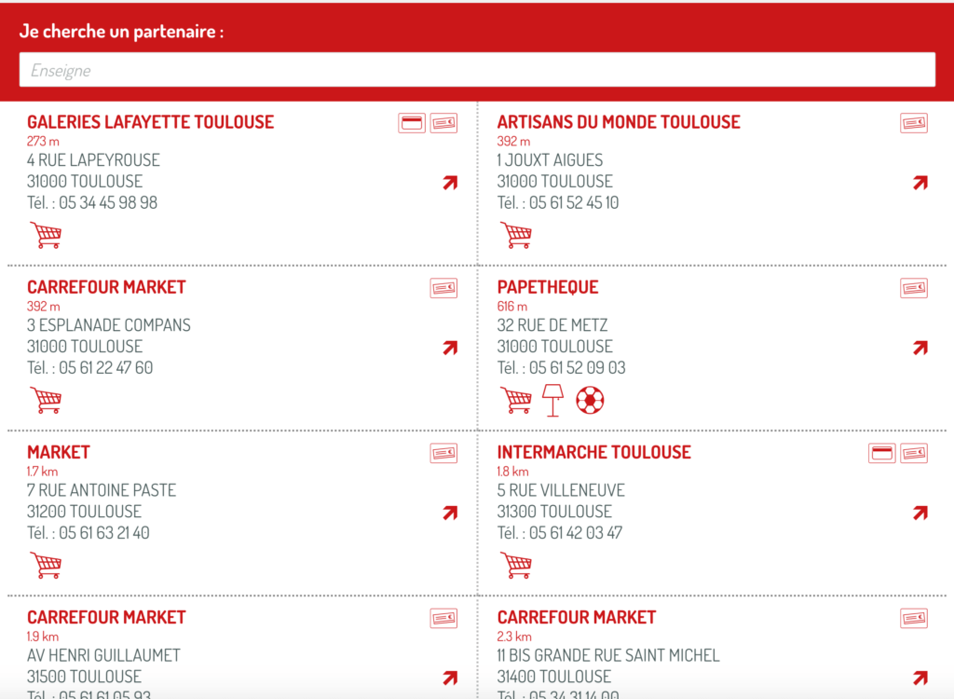The width and height of the screenshot is (954, 699).
Task: Click cart icon under Carrefour Market Esplanade Compans
Action: click(x=47, y=400)
